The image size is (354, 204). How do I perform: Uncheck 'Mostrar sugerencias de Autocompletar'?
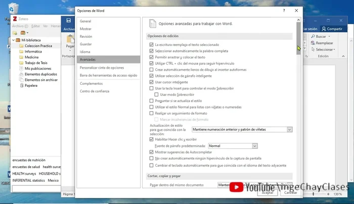point(152,152)
